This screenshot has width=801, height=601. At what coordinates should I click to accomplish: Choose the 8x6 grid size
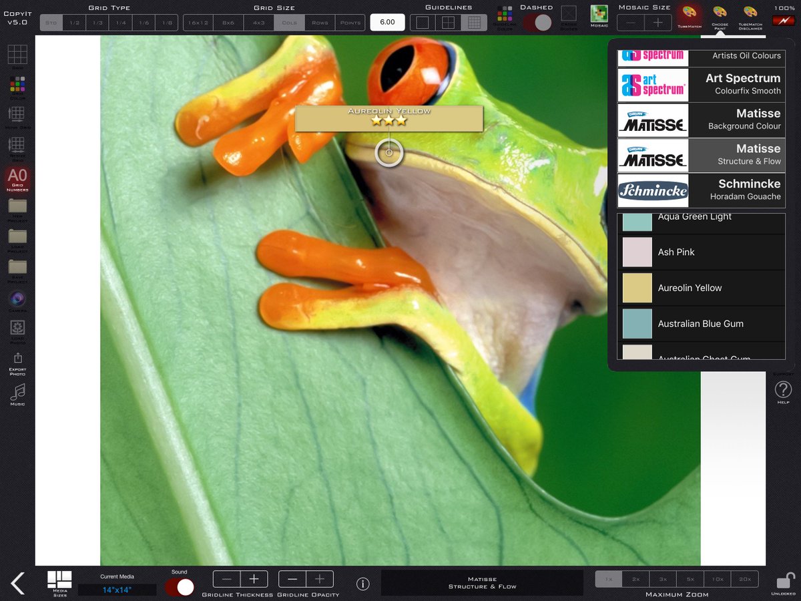click(228, 23)
